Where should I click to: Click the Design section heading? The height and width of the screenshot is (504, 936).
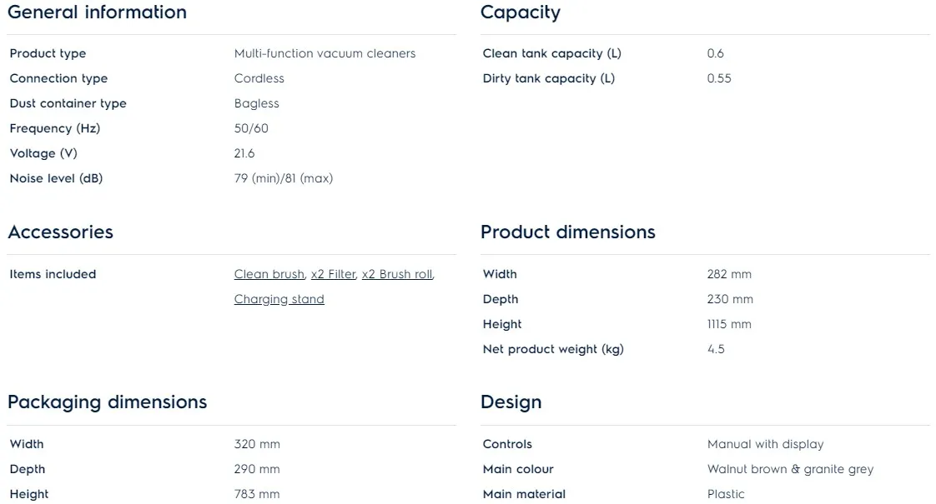(511, 402)
